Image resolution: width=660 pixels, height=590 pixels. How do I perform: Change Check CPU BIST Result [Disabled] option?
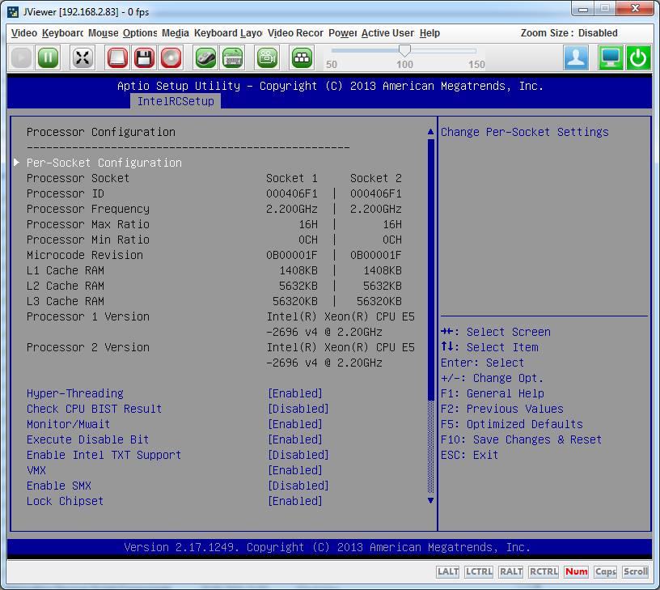click(298, 409)
